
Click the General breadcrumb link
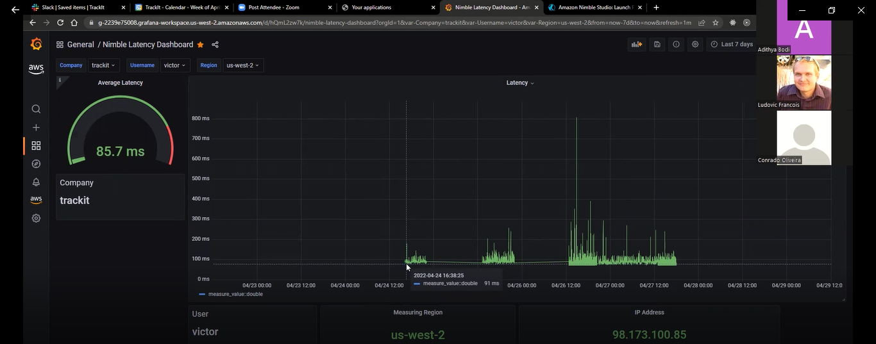80,45
